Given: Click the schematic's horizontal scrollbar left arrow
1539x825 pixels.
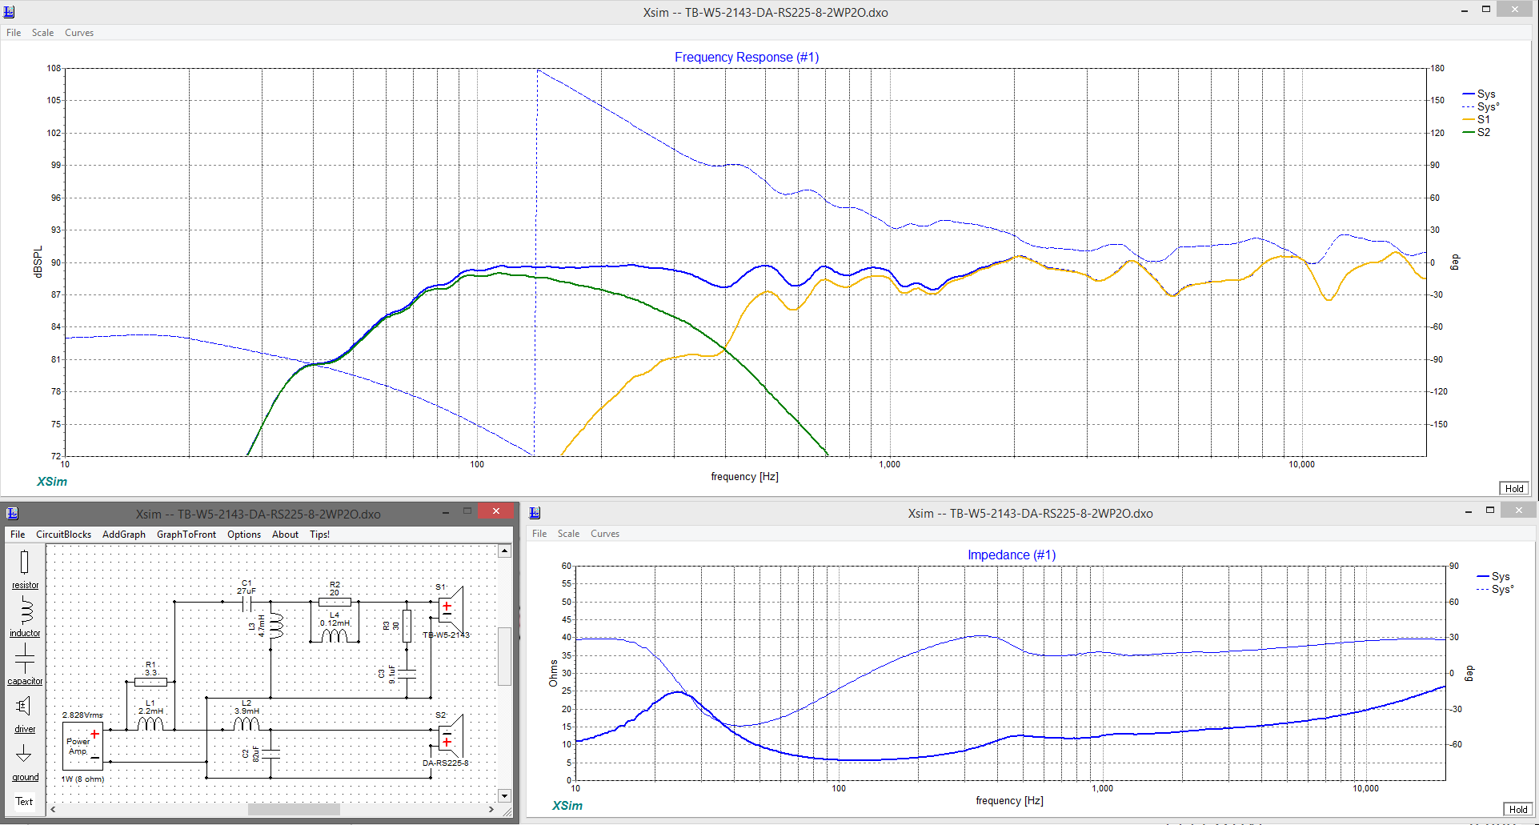Looking at the screenshot, I should tap(53, 809).
